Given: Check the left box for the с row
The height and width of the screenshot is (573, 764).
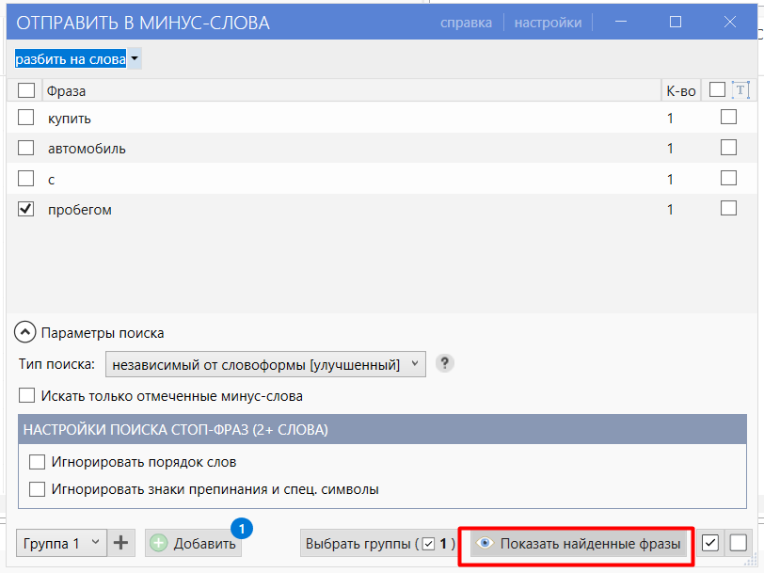Looking at the screenshot, I should [25, 179].
